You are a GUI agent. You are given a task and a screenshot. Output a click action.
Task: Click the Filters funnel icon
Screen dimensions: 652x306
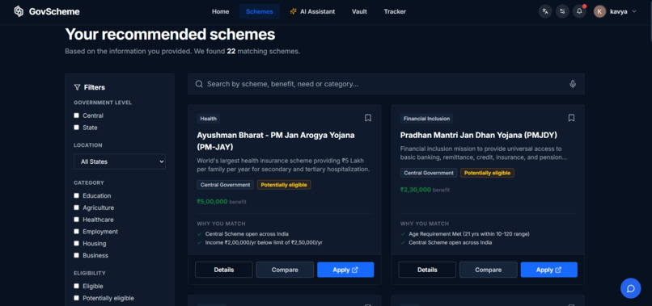tap(77, 87)
